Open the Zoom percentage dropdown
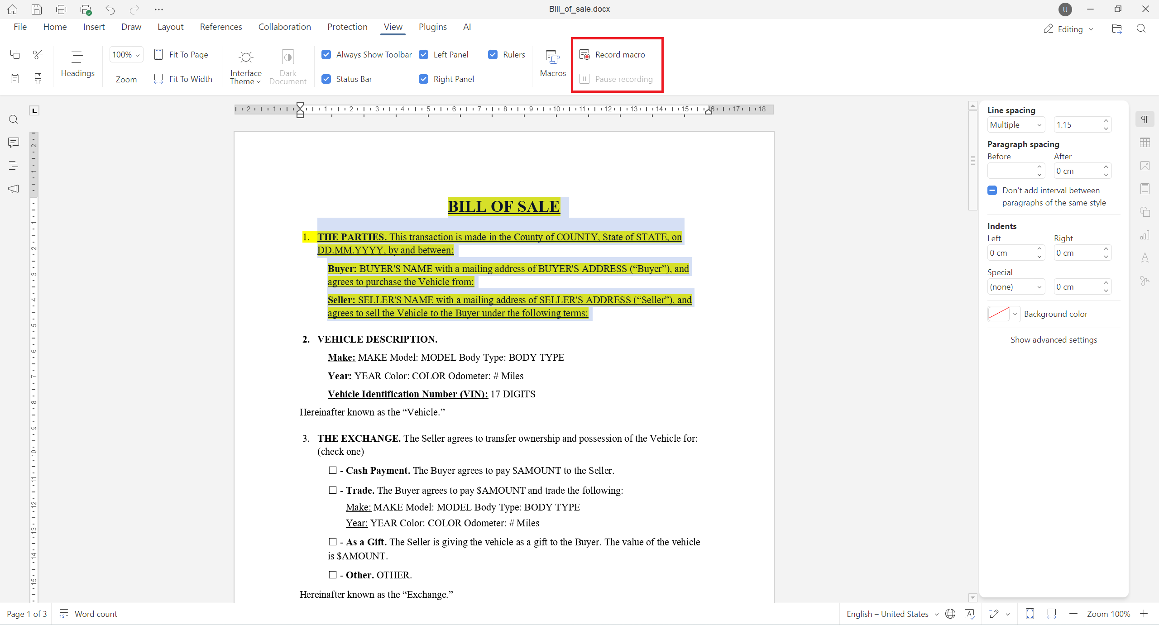 click(x=126, y=54)
